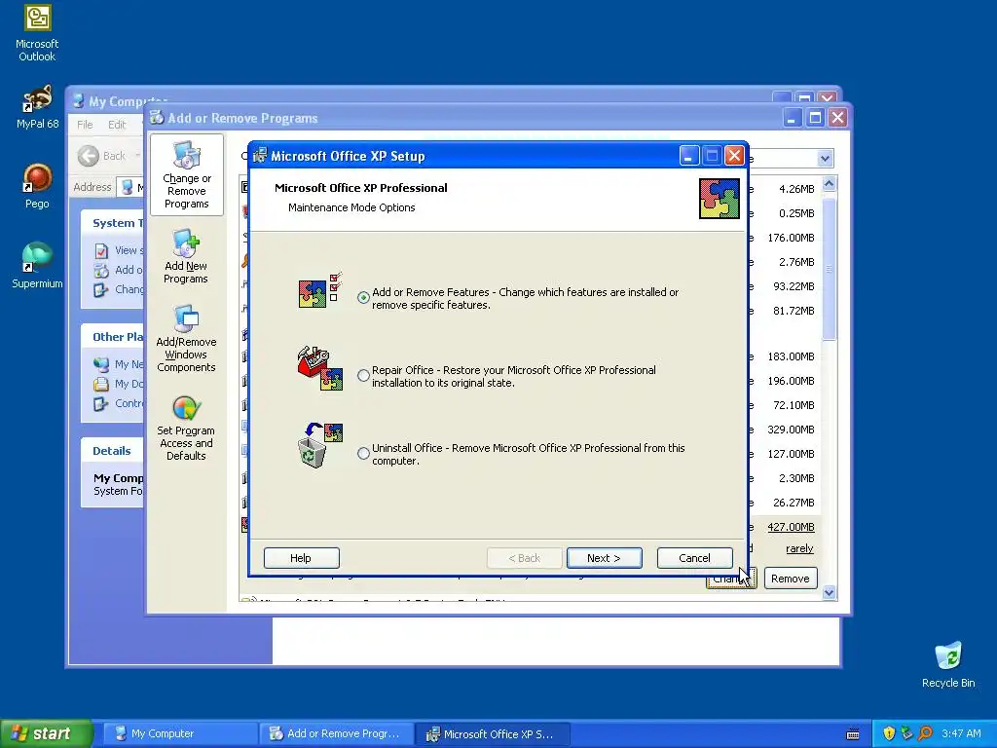Open Add/Remove Windows Components sidebar option
The image size is (997, 748).
point(186,339)
